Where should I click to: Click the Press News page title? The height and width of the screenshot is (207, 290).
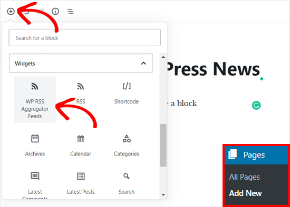213,69
